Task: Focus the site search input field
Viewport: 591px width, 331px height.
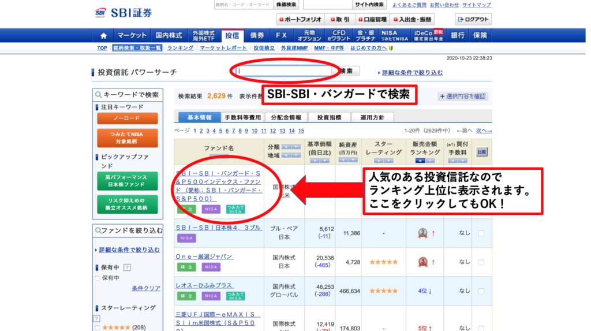Action: click(x=328, y=5)
